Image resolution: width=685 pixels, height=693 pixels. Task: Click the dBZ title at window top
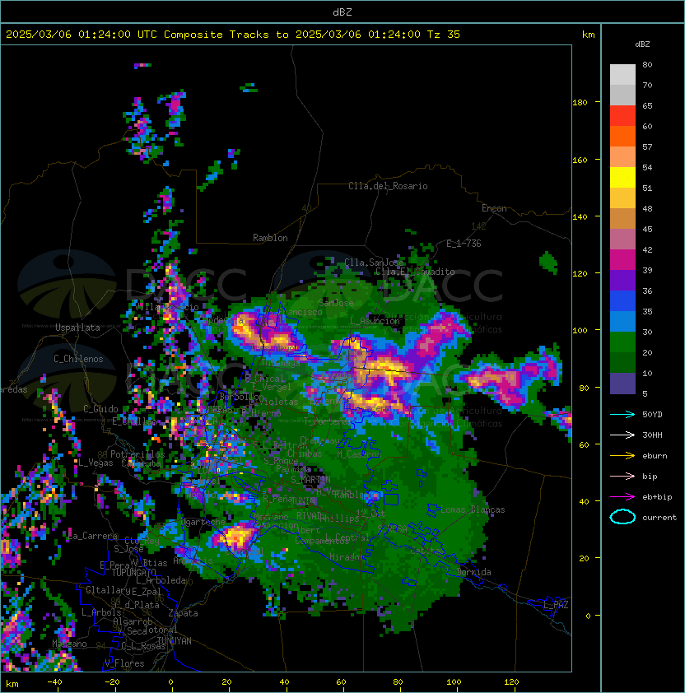pos(342,12)
